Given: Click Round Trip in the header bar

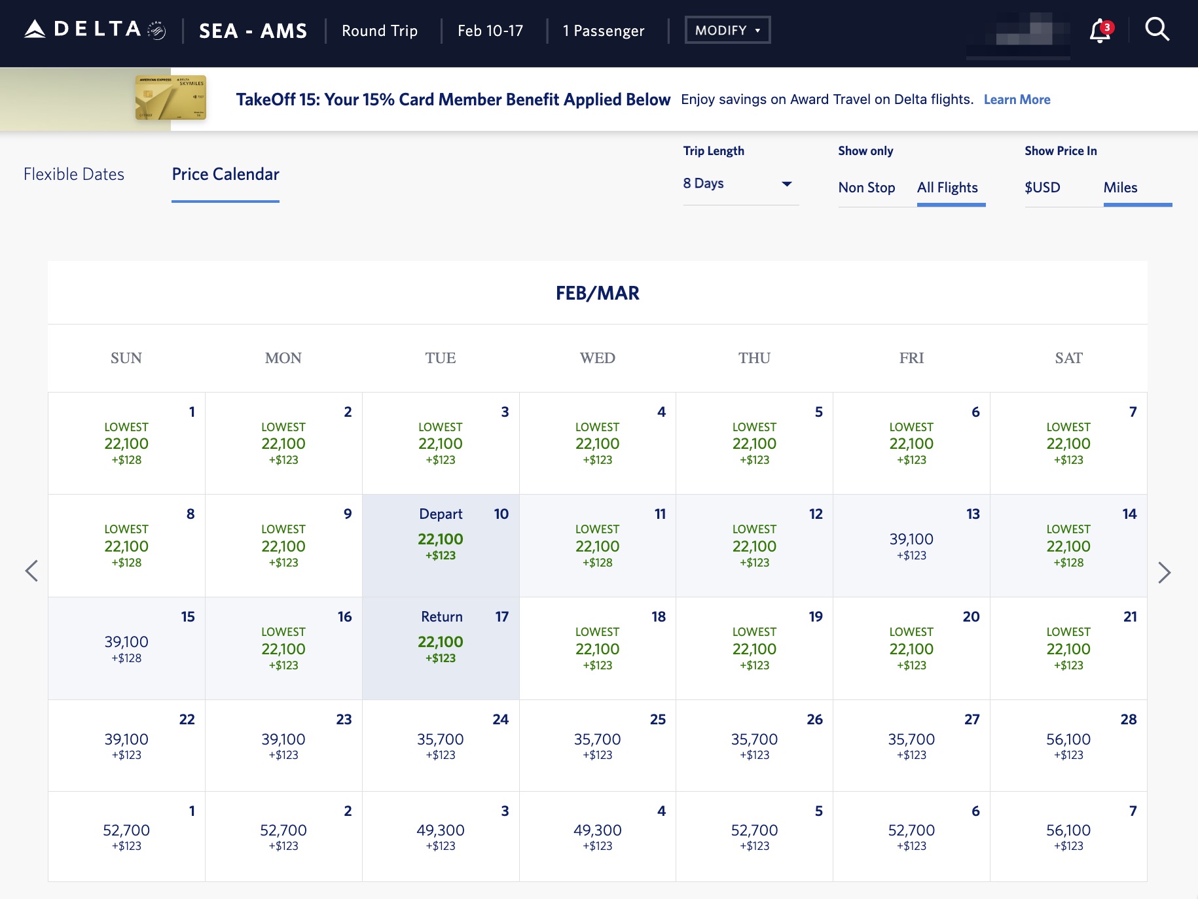Looking at the screenshot, I should click(x=379, y=31).
